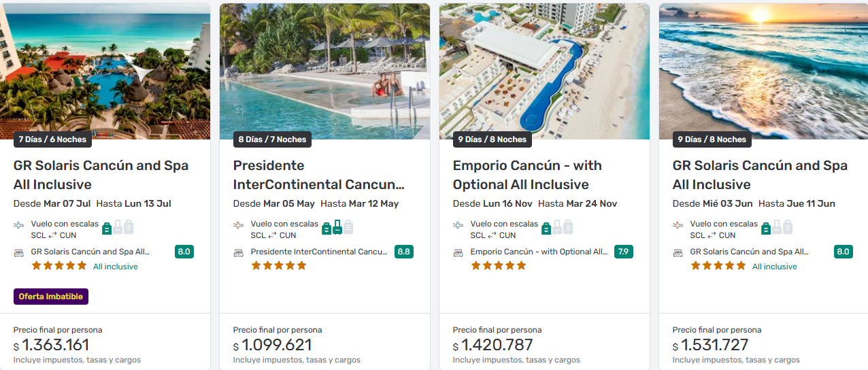Click the luggage icons on the first GR Solaris card

(x=118, y=227)
